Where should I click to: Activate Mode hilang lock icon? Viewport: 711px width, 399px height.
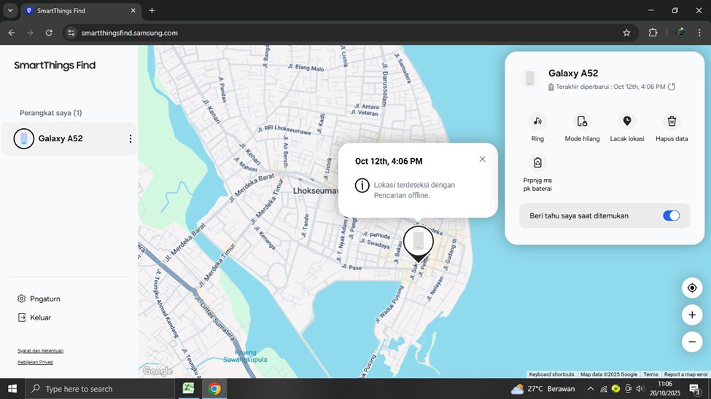point(582,121)
